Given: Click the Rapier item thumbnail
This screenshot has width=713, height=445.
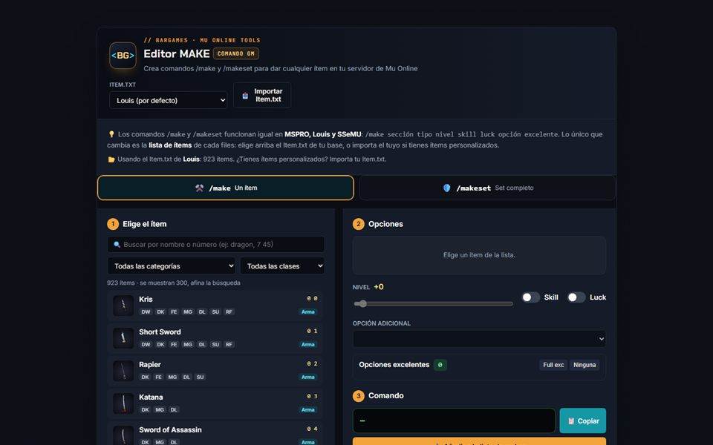Looking at the screenshot, I should [123, 371].
